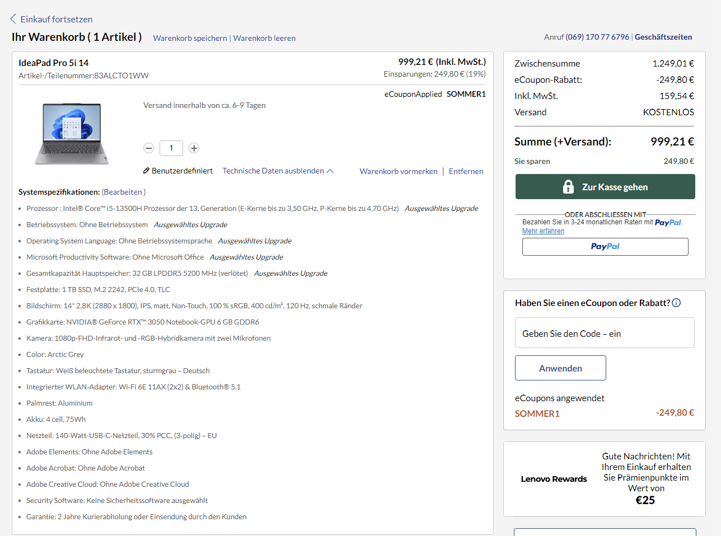The height and width of the screenshot is (536, 721).
Task: Click the lock icon on checkout button
Action: coord(568,187)
